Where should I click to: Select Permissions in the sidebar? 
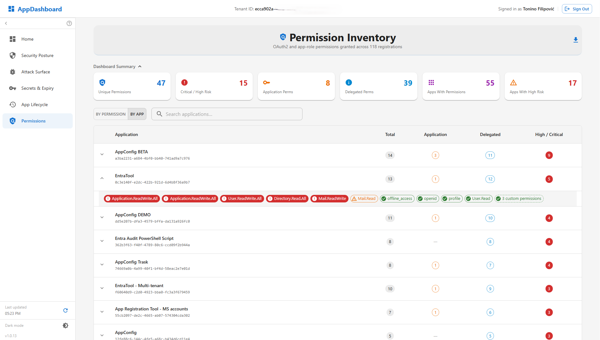click(x=33, y=121)
